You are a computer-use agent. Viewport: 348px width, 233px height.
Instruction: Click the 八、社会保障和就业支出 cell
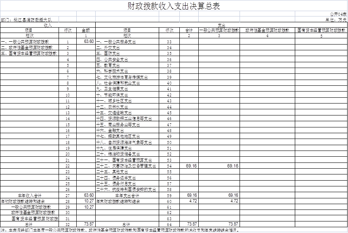click(x=118, y=83)
